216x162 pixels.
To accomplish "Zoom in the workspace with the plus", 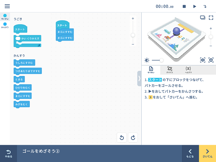I will tap(133, 19).
